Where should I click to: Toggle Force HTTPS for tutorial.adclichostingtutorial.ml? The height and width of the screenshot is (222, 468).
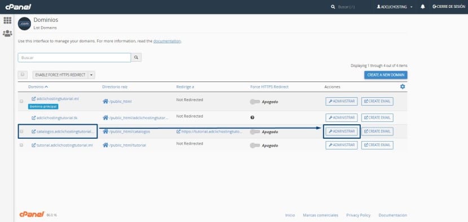[255, 146]
